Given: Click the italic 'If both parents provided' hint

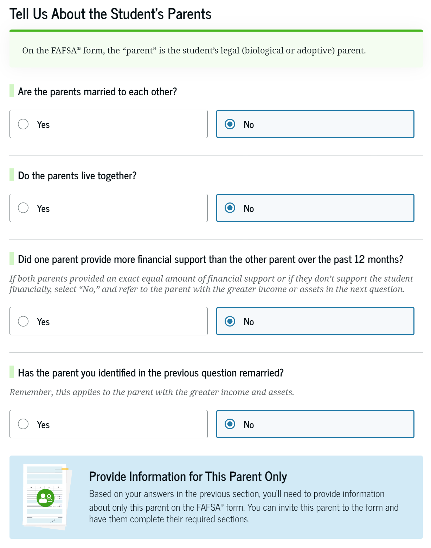Looking at the screenshot, I should 211,284.
